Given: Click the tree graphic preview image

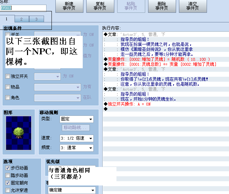Looking at the screenshot, I should (18, 133).
